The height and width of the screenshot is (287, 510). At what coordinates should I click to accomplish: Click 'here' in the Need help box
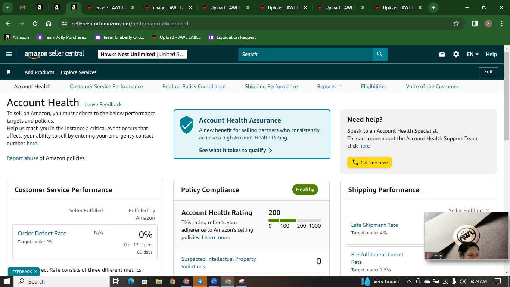pyautogui.click(x=364, y=146)
